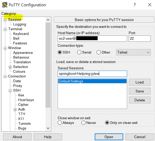Focus the Port input field
Viewport: 155px width, 141px height.
(x=140, y=39)
